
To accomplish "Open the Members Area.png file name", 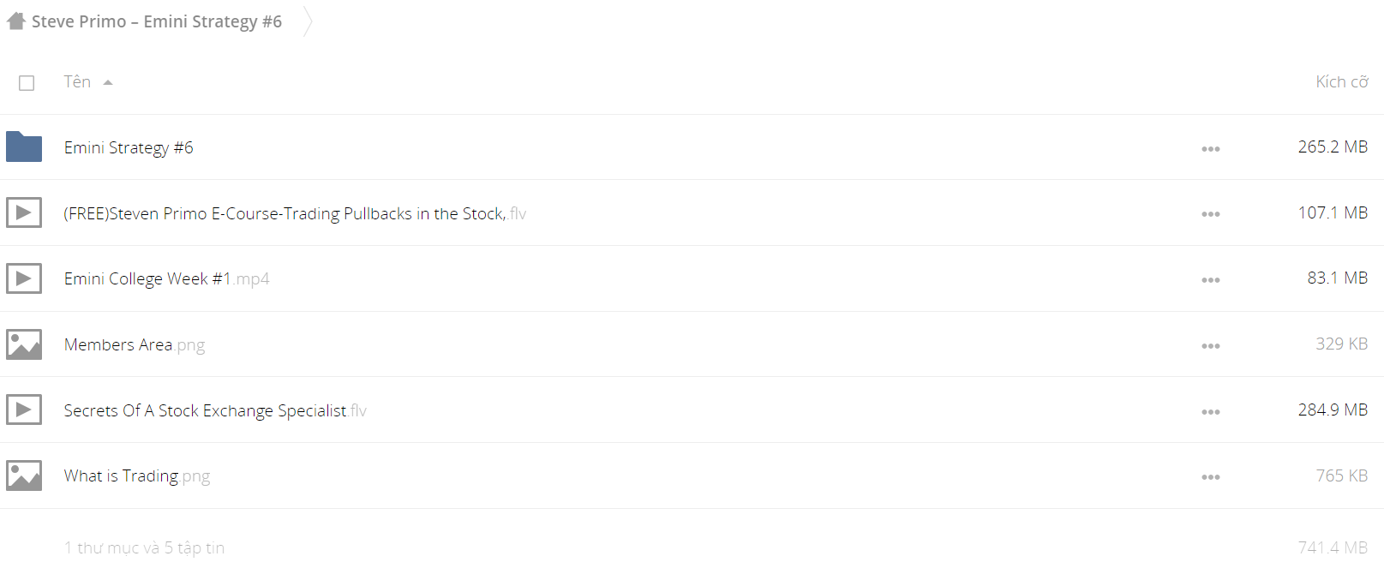I will (x=135, y=344).
